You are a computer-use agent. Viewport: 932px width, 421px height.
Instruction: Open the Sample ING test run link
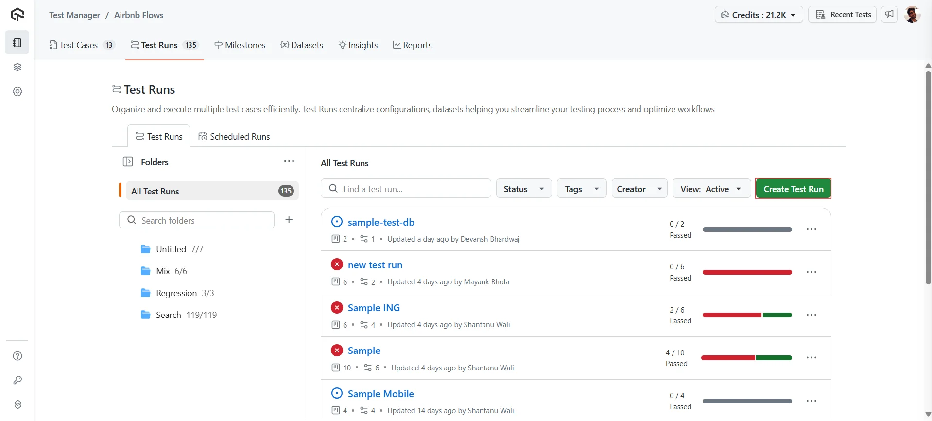(374, 308)
